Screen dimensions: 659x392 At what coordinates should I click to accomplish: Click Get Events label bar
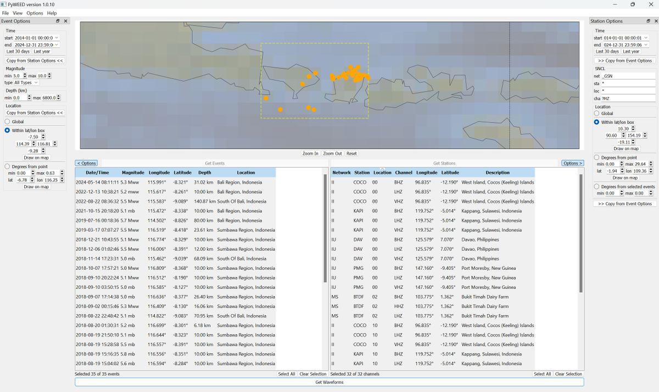pyautogui.click(x=215, y=163)
